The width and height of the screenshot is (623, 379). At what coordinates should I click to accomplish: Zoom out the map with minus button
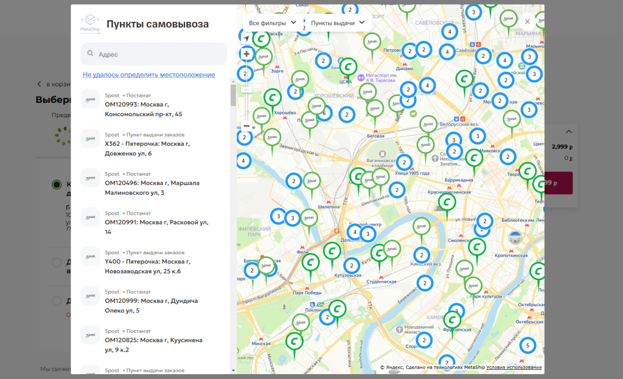point(246,126)
